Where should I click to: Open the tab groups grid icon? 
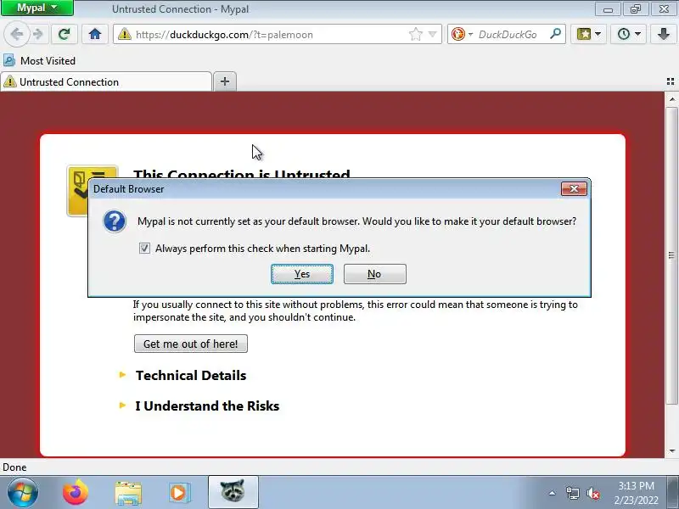[671, 81]
